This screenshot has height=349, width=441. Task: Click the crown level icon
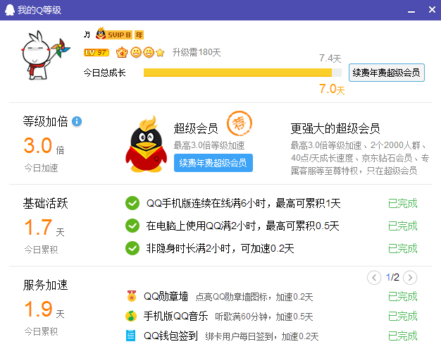[122, 52]
